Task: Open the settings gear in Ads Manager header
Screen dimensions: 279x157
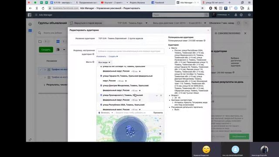Action: (x=241, y=15)
